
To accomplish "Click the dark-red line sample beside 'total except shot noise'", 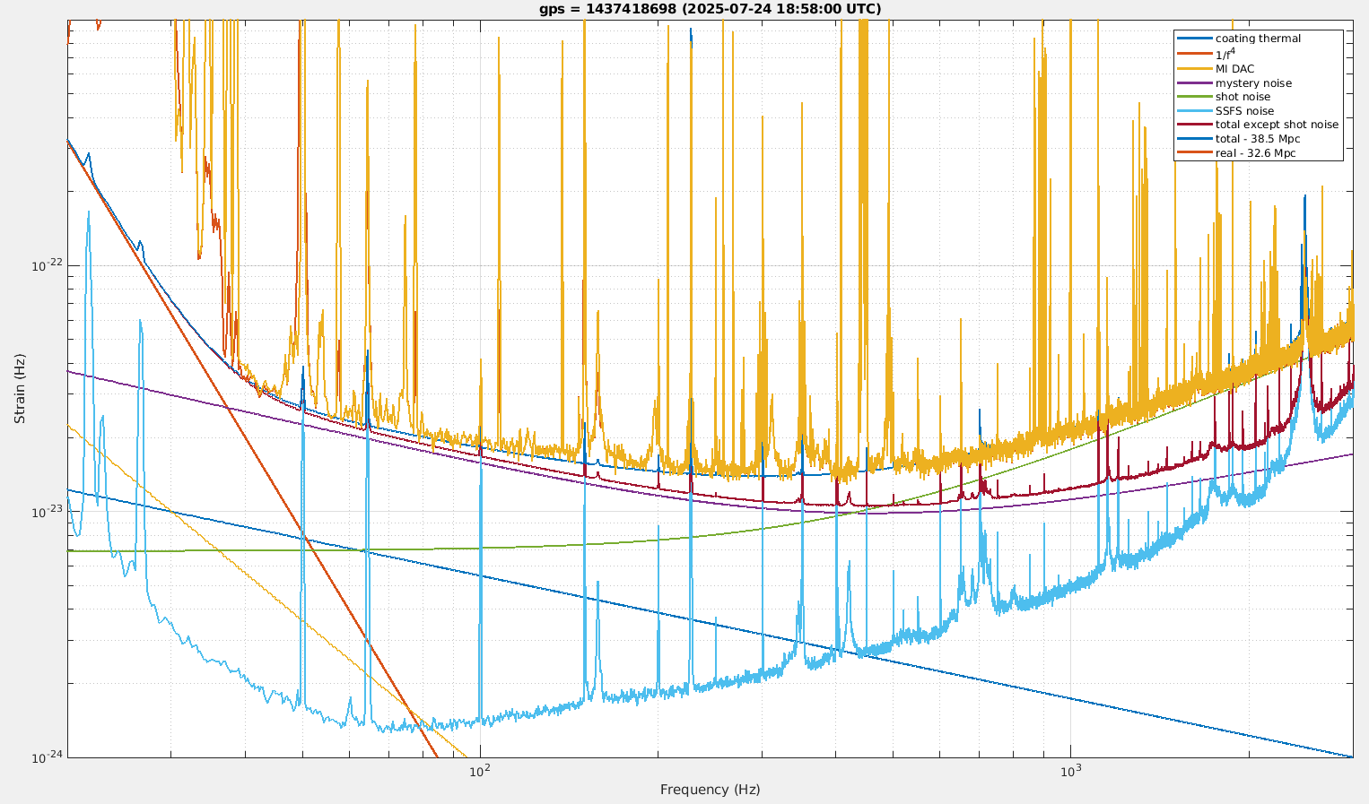I will pyautogui.click(x=1194, y=125).
